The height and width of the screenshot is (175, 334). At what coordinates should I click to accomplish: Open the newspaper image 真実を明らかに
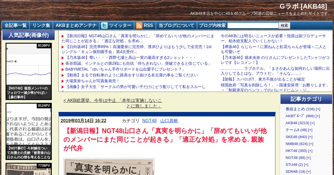pos(109,167)
